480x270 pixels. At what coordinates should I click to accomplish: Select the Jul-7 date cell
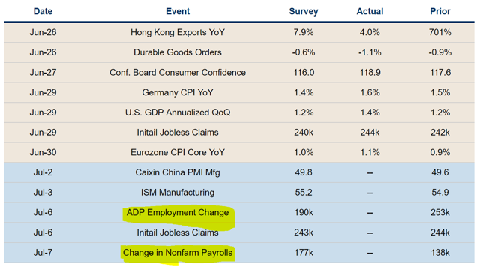pyautogui.click(x=43, y=253)
